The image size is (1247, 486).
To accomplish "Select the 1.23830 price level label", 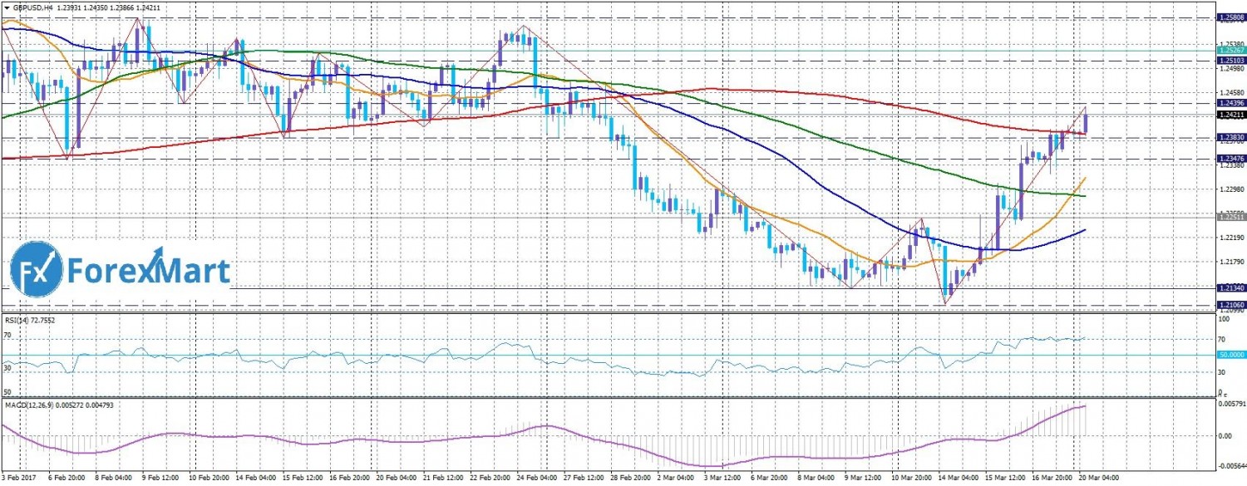I will (x=1230, y=137).
